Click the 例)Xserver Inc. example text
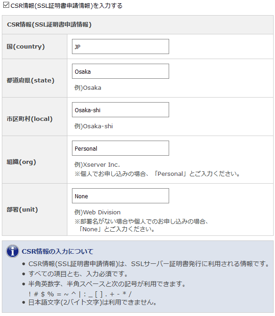 click(x=97, y=165)
